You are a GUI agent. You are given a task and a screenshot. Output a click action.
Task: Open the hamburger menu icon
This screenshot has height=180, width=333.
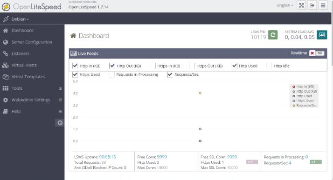click(323, 5)
